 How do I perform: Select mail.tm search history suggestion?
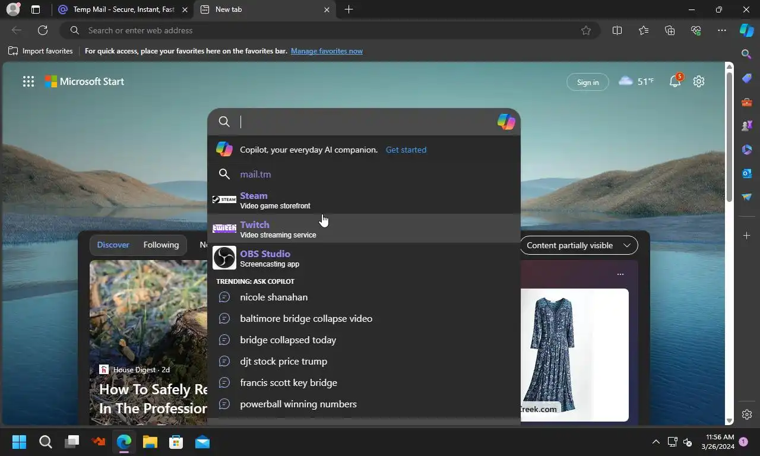tap(363, 174)
